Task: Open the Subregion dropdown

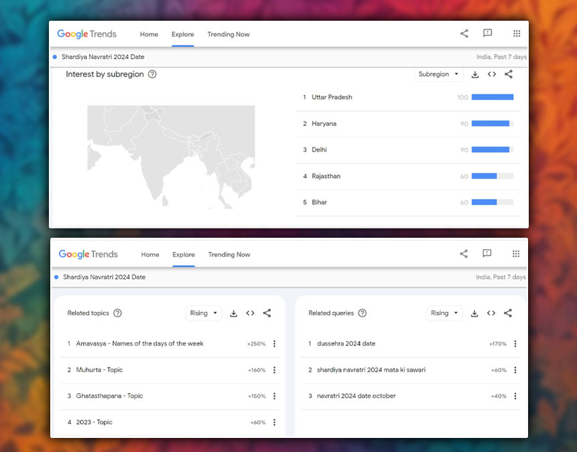Action: click(439, 74)
